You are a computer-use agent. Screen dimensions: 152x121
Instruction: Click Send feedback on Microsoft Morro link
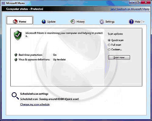(130, 9)
